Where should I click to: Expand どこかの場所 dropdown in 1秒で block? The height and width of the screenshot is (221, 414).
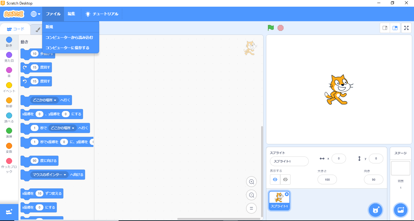click(62, 128)
